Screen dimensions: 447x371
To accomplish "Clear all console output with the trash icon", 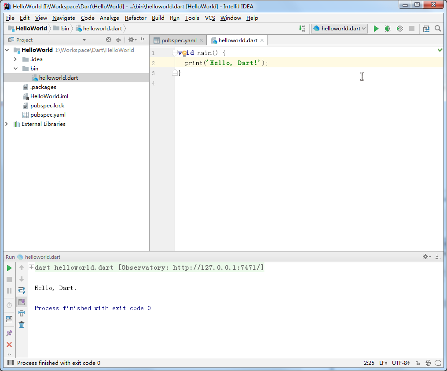I will coord(22,325).
